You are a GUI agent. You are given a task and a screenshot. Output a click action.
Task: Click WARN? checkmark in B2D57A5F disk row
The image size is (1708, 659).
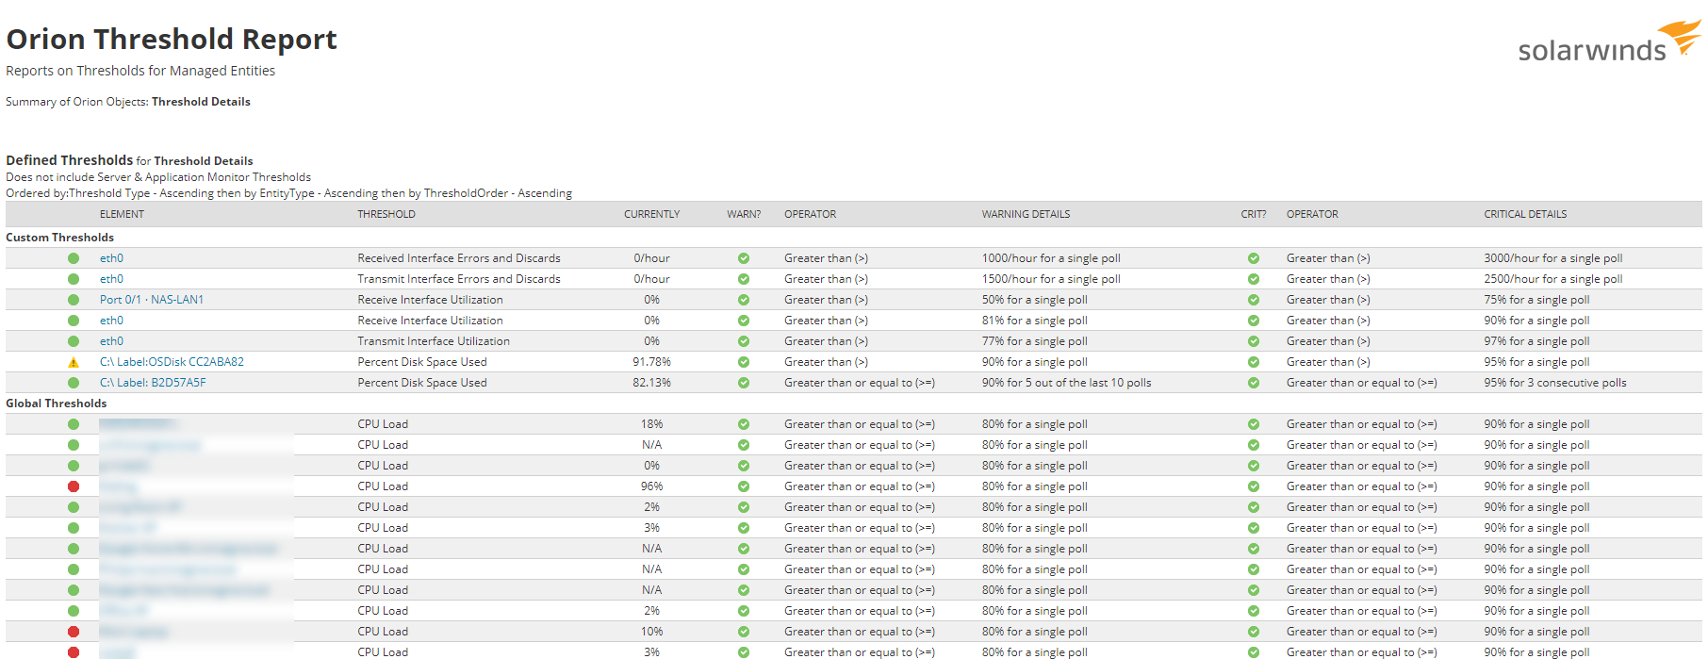(x=744, y=383)
